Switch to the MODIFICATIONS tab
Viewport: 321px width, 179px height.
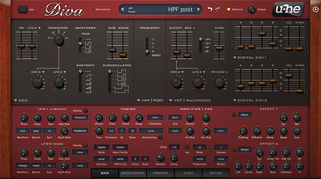(x=132, y=173)
